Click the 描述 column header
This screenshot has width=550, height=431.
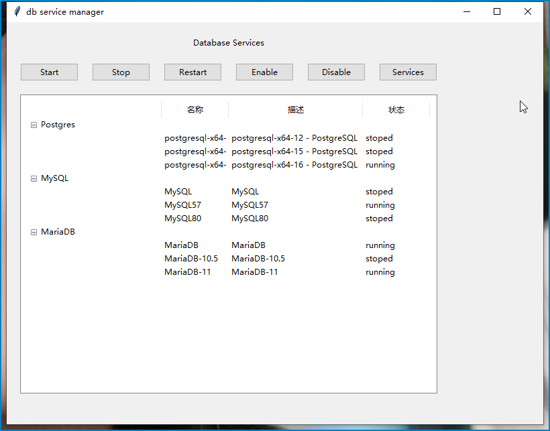coord(295,110)
